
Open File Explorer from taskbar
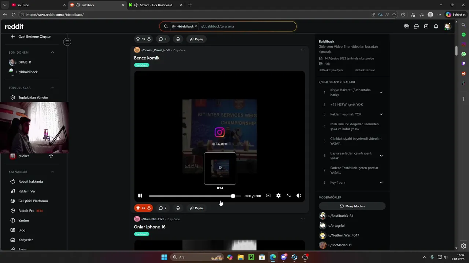coord(241,257)
